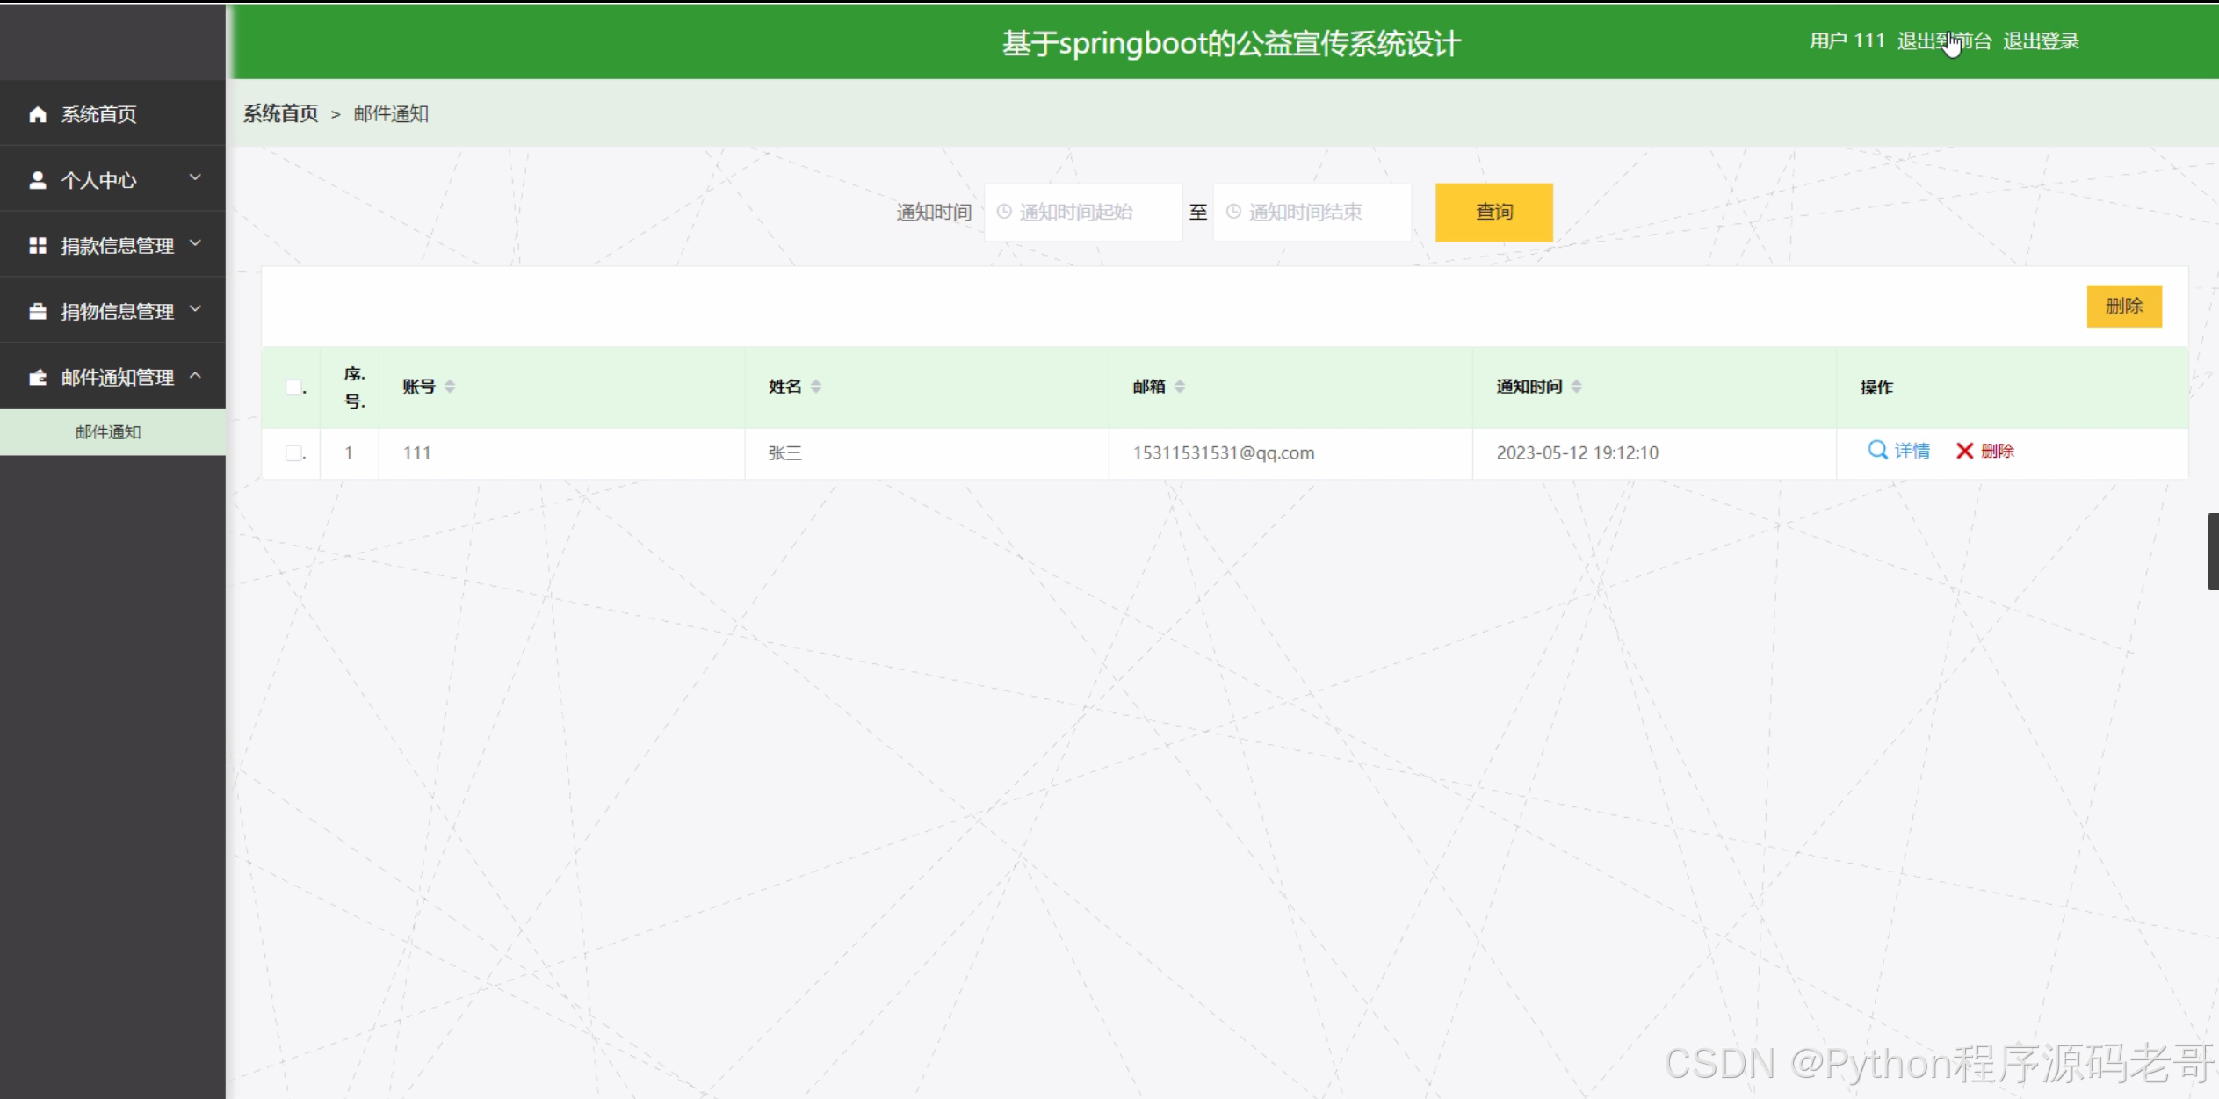The image size is (2219, 1099).
Task: Toggle the select-all header checkbox
Action: (x=294, y=387)
